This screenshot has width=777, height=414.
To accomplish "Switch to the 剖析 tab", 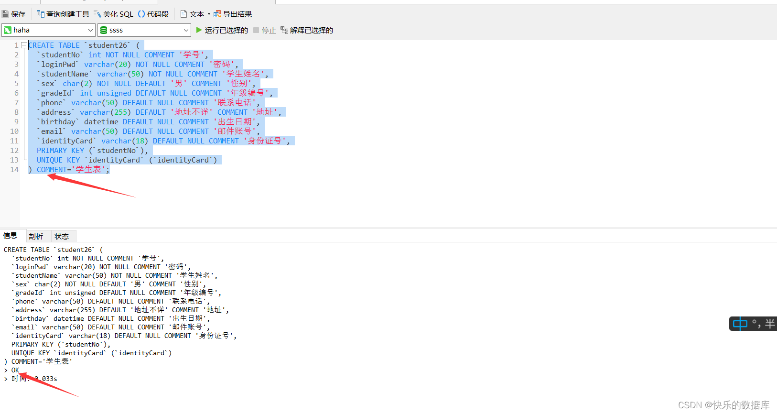I will (x=36, y=236).
